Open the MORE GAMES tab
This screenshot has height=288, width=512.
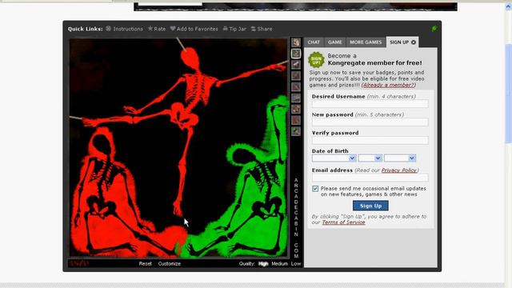click(366, 42)
